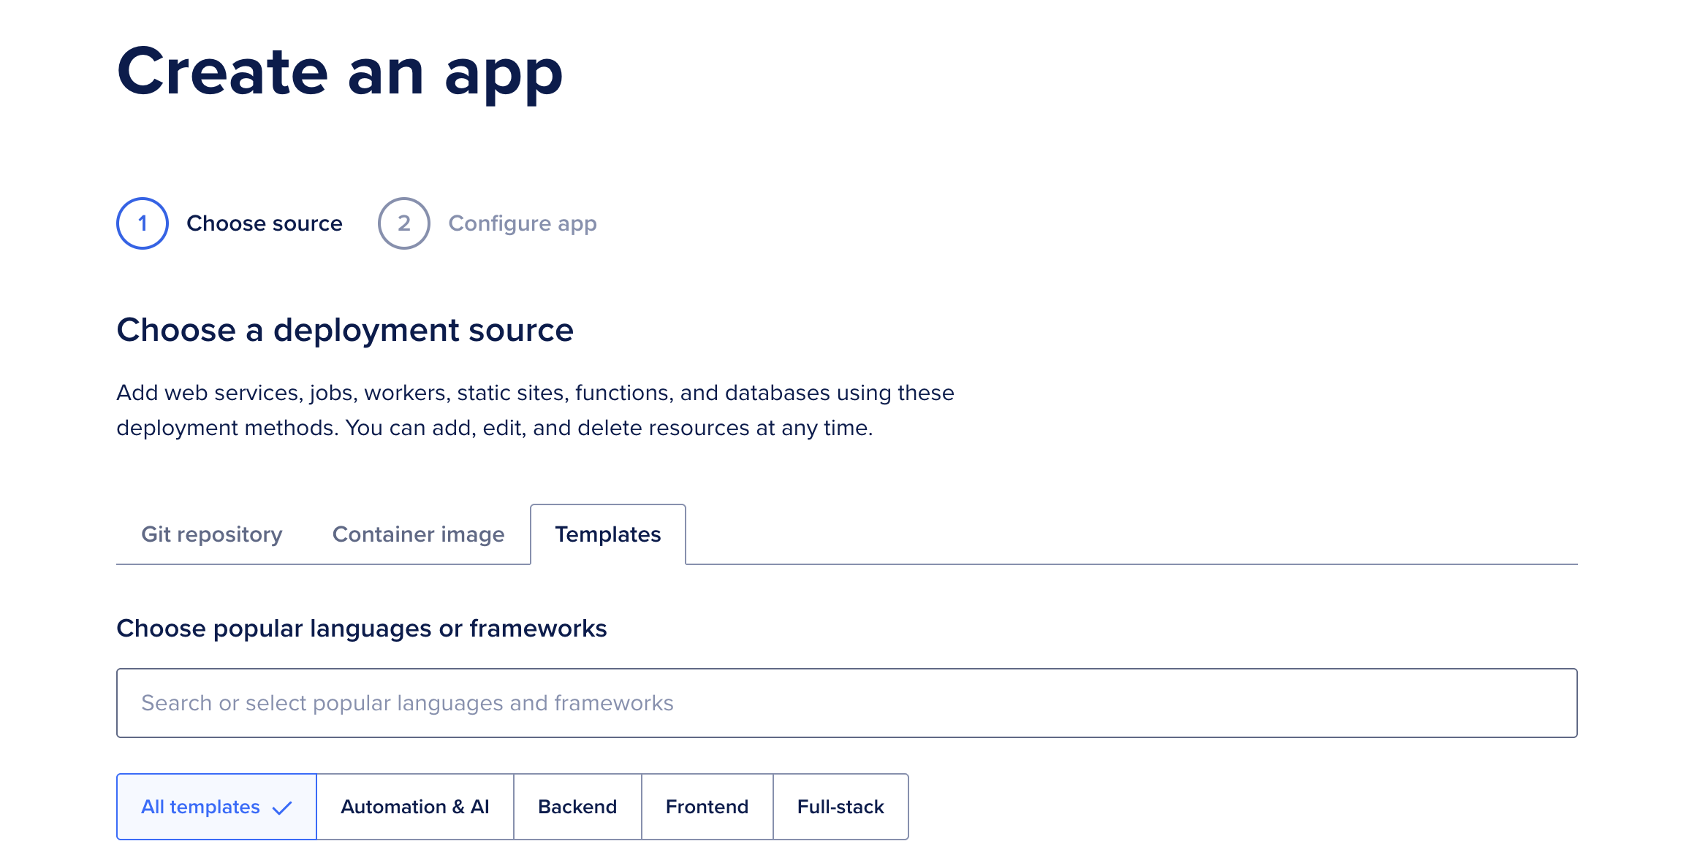Show only Frontend templates
The height and width of the screenshot is (860, 1681).
(x=706, y=807)
